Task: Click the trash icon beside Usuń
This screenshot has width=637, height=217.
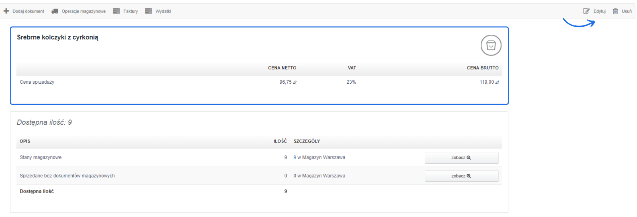Action: click(615, 11)
